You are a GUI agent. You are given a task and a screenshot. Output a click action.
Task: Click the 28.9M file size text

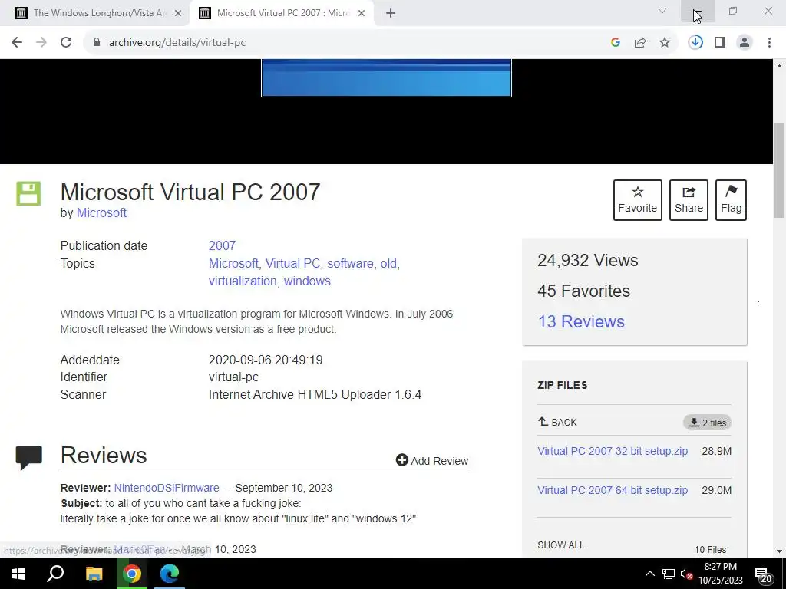[716, 451]
